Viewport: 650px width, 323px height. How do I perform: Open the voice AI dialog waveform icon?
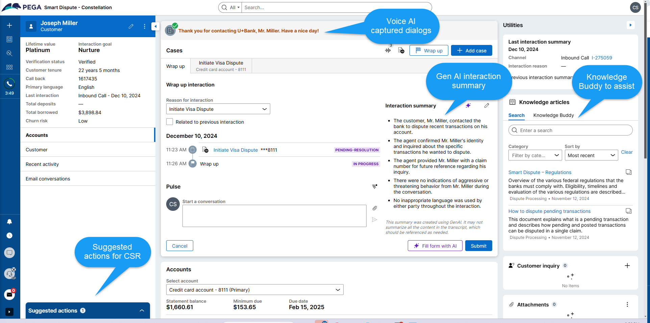tap(388, 50)
